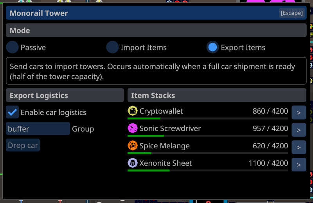This screenshot has height=203, width=313.
Task: Click the buffer group input field
Action: point(38,129)
